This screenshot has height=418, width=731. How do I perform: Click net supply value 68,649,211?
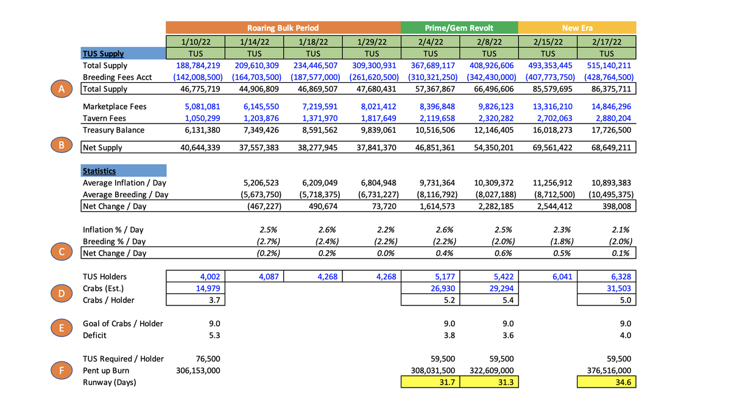click(x=612, y=147)
